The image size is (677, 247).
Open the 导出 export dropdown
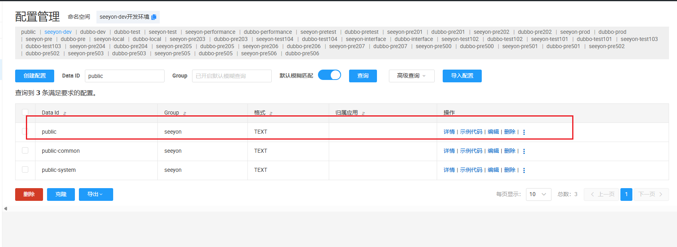(x=96, y=194)
